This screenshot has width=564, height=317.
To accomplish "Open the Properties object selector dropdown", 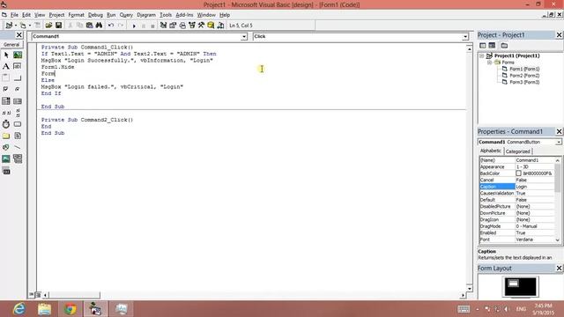I will point(558,142).
